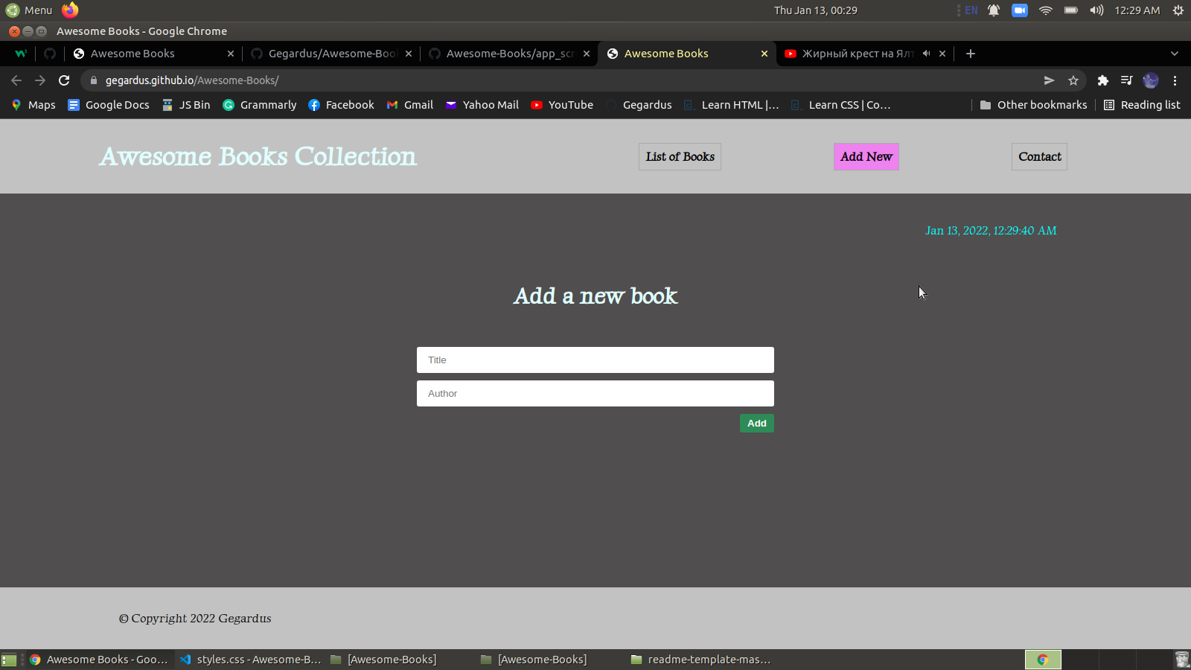
Task: Click the Chrome workspace thumbnail in bottom panel
Action: (1043, 660)
